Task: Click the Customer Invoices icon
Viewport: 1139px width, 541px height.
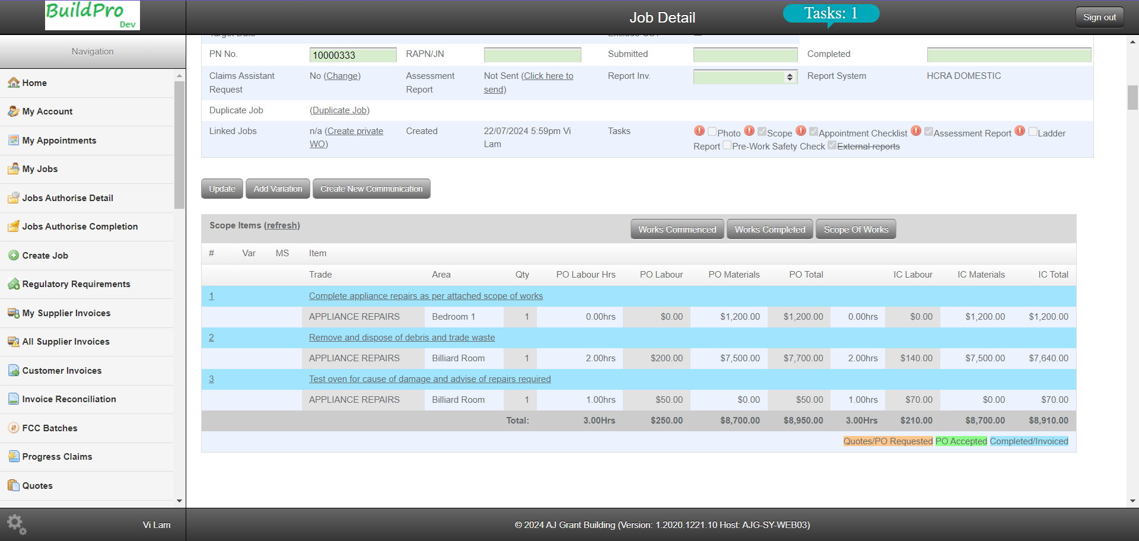Action: click(13, 370)
